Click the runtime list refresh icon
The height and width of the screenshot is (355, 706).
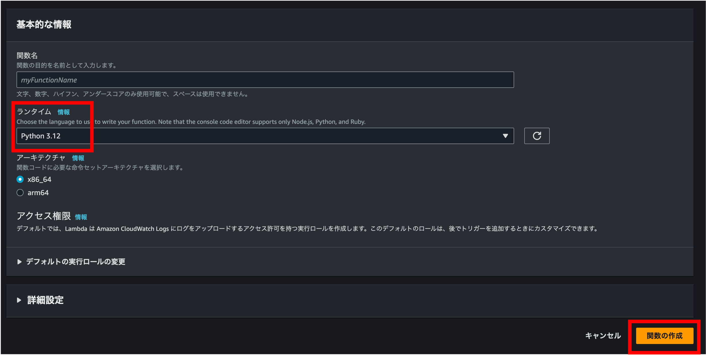click(x=537, y=136)
